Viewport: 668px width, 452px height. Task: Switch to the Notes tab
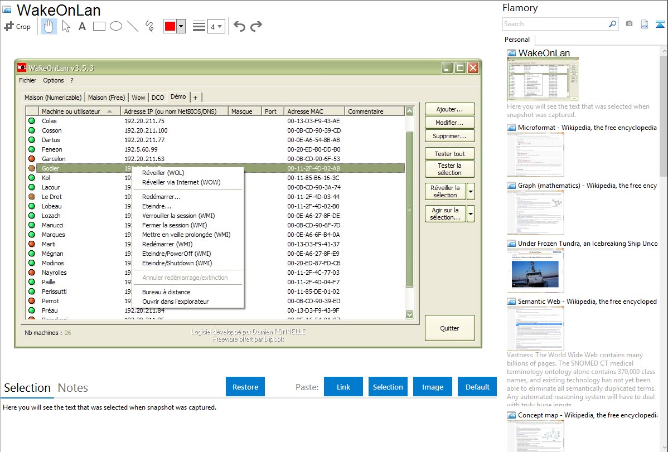click(x=73, y=388)
